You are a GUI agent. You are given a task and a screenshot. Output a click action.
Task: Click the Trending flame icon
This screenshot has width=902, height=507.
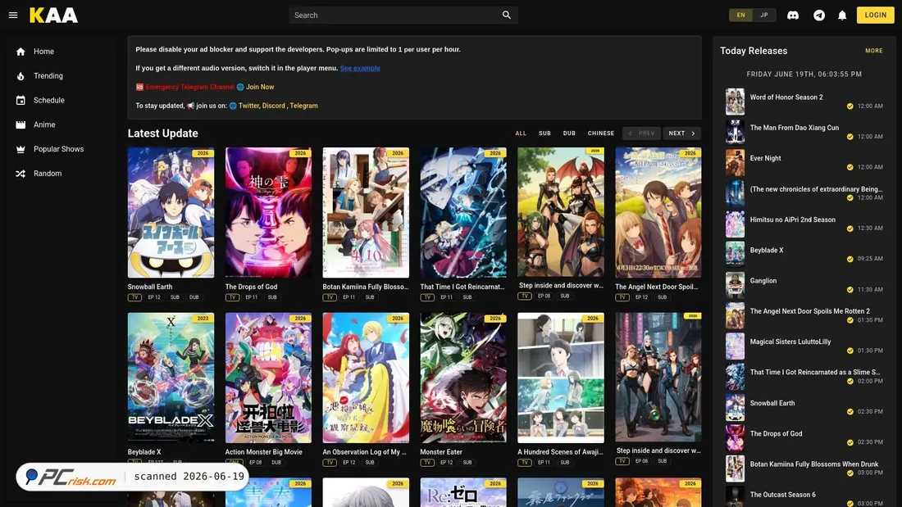[x=20, y=76]
